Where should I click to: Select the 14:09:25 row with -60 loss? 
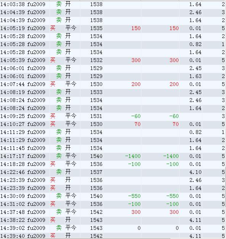click(x=113, y=116)
